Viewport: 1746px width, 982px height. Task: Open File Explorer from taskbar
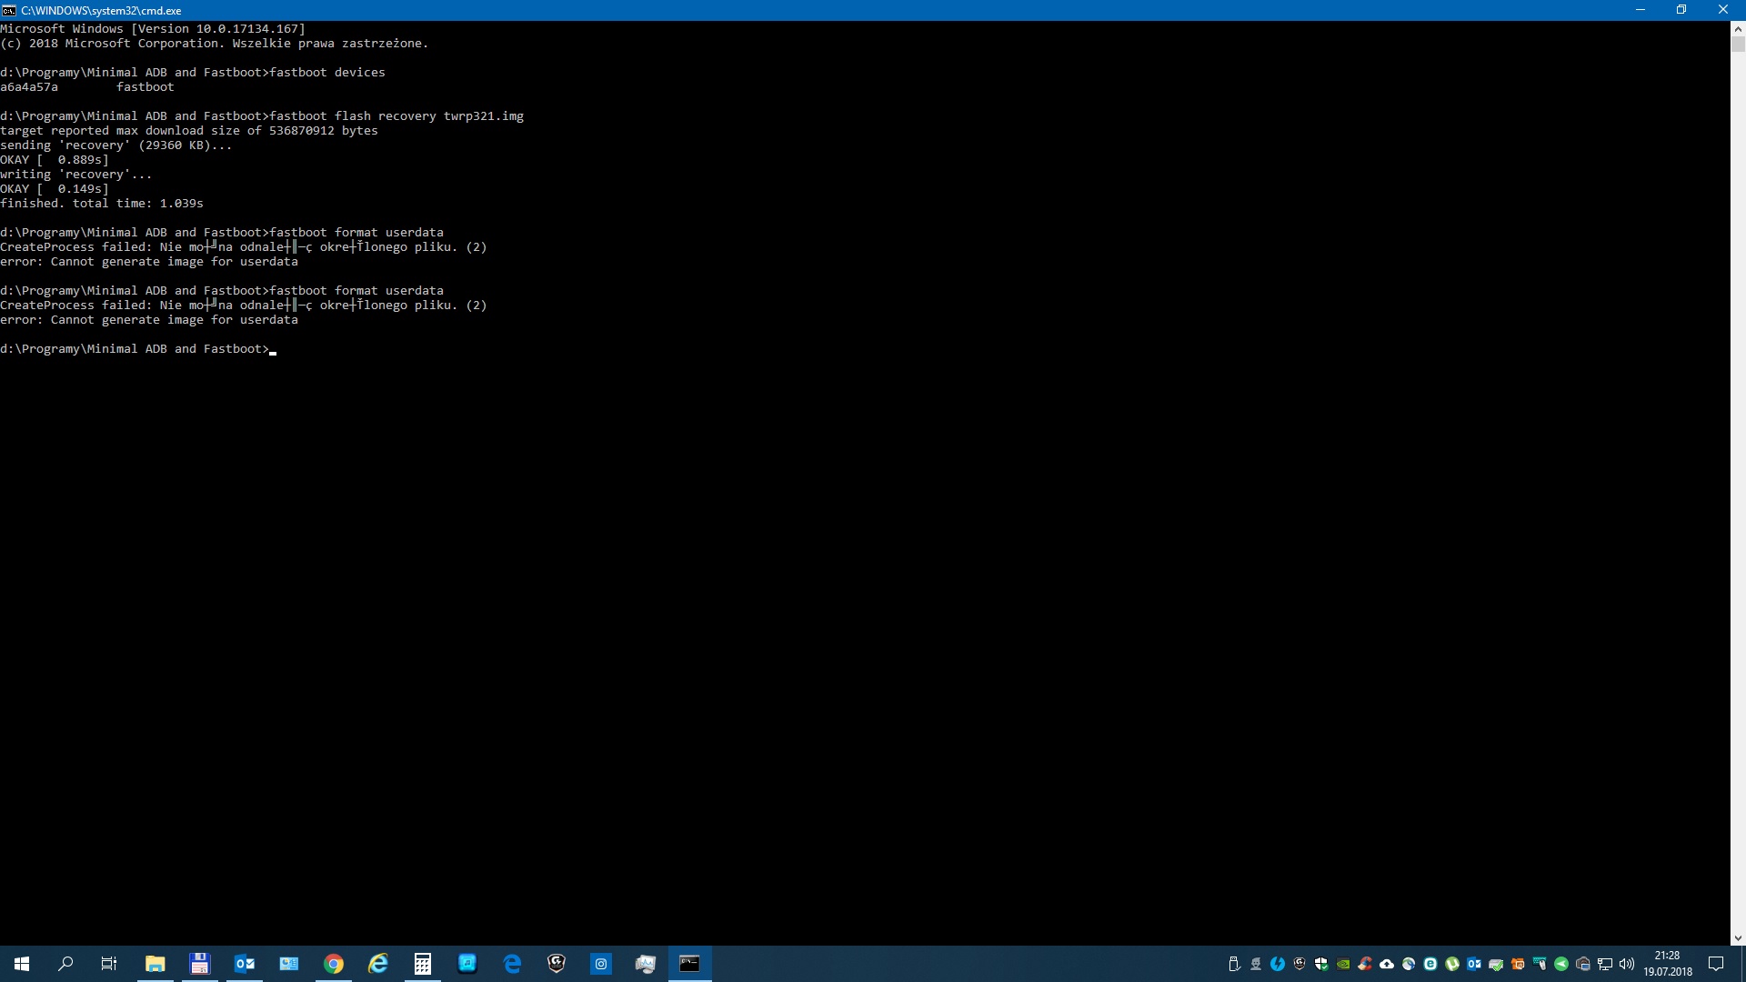(155, 964)
